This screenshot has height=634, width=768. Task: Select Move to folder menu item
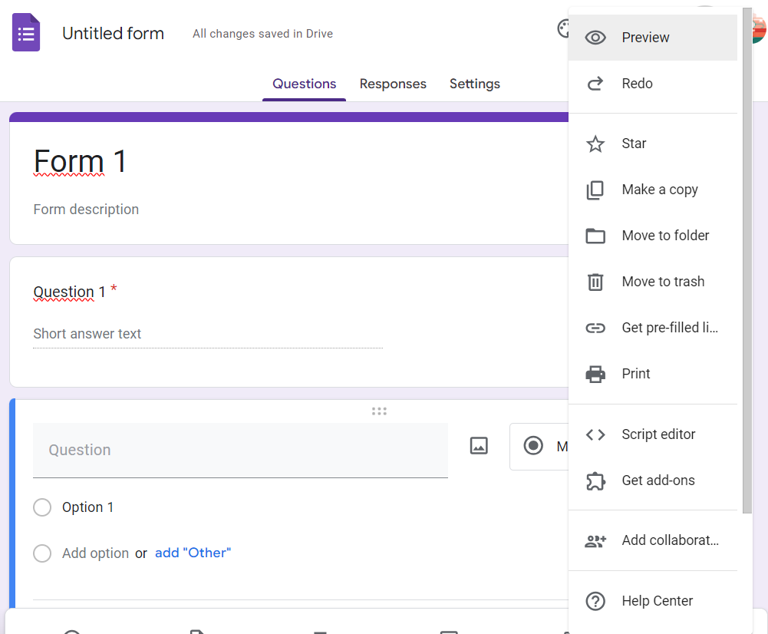pyautogui.click(x=664, y=236)
